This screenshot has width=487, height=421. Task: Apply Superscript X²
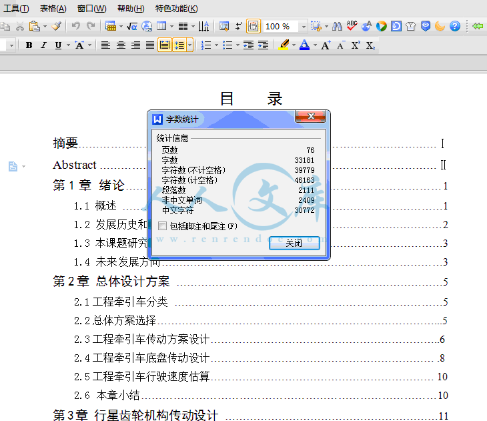[356, 45]
